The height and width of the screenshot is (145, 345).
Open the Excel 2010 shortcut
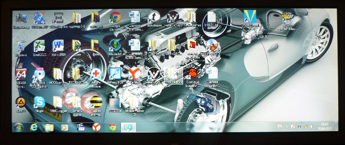point(39,46)
